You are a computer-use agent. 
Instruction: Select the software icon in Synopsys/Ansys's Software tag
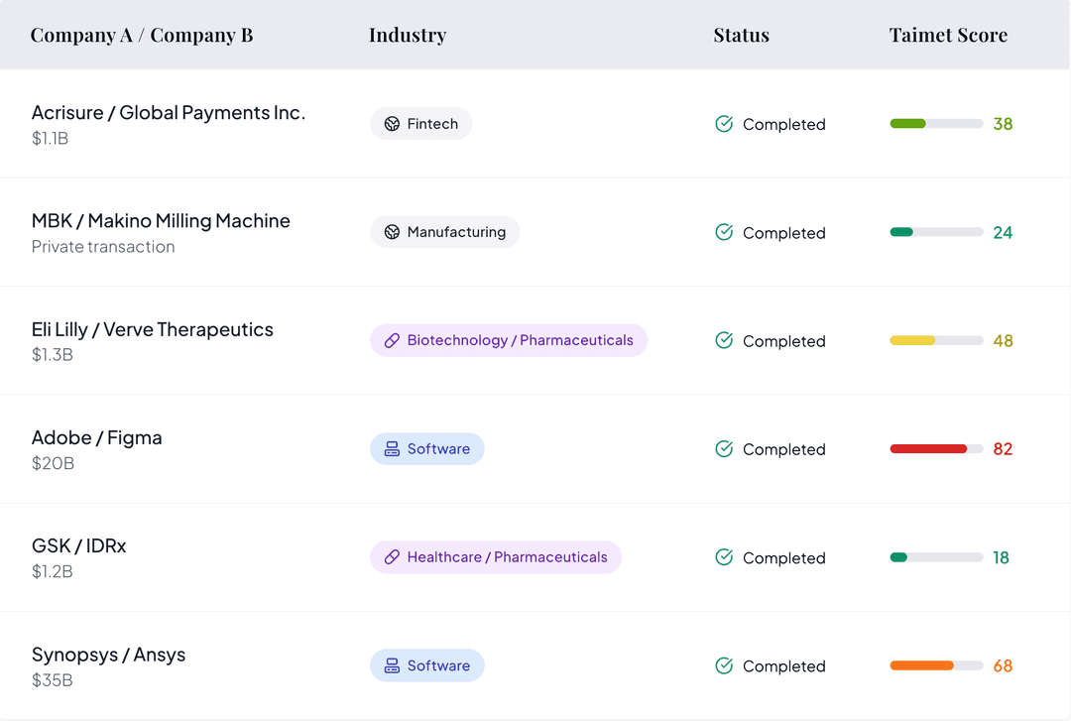pos(391,665)
